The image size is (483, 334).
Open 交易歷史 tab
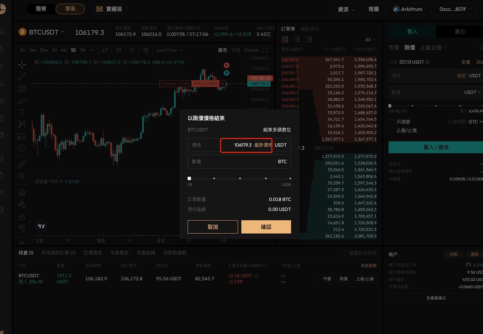pyautogui.click(x=120, y=253)
